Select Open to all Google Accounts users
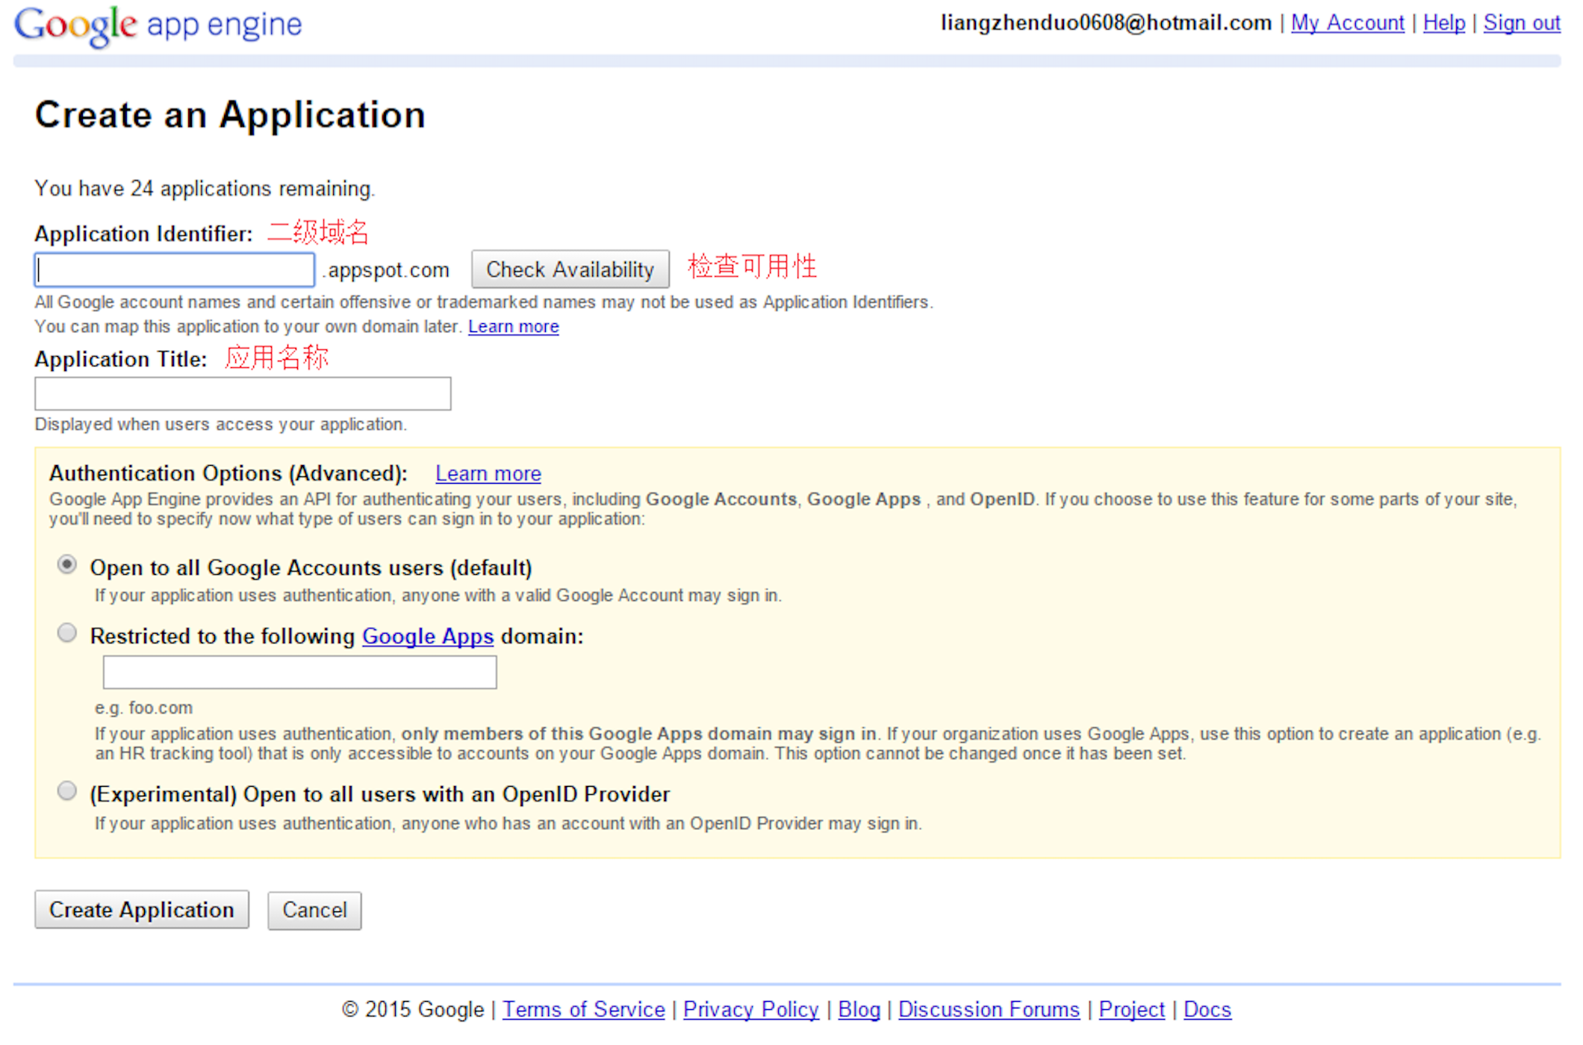Viewport: 1583px width, 1045px height. point(67,565)
